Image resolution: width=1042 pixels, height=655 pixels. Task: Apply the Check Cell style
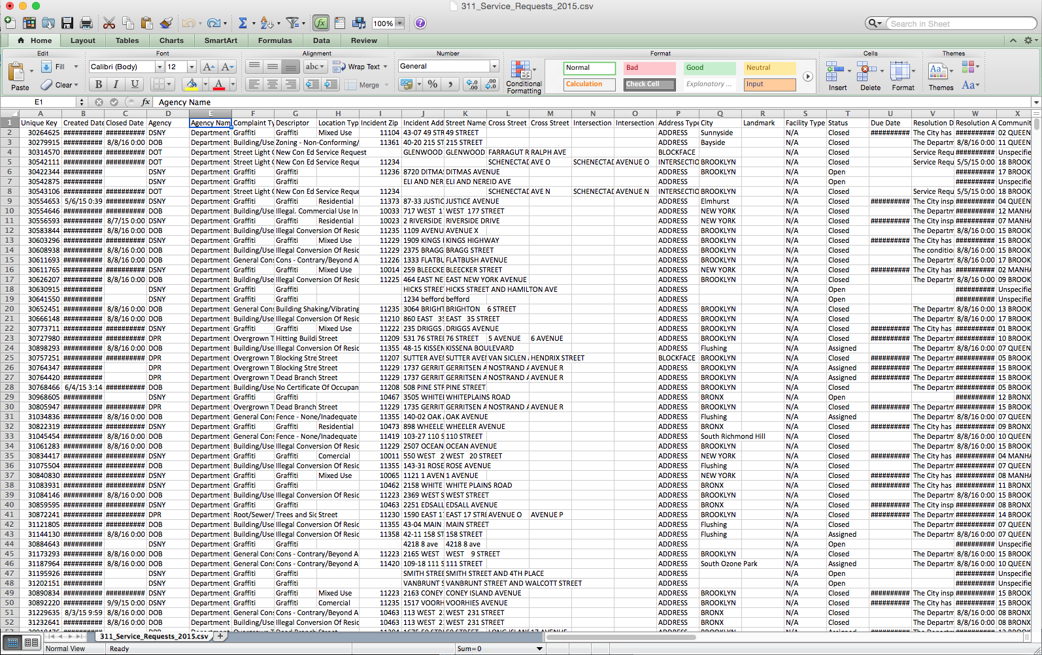pos(649,84)
